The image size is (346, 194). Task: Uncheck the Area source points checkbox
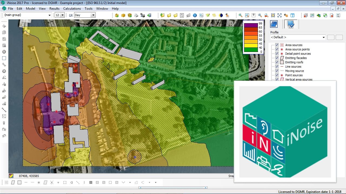pyautogui.click(x=277, y=49)
